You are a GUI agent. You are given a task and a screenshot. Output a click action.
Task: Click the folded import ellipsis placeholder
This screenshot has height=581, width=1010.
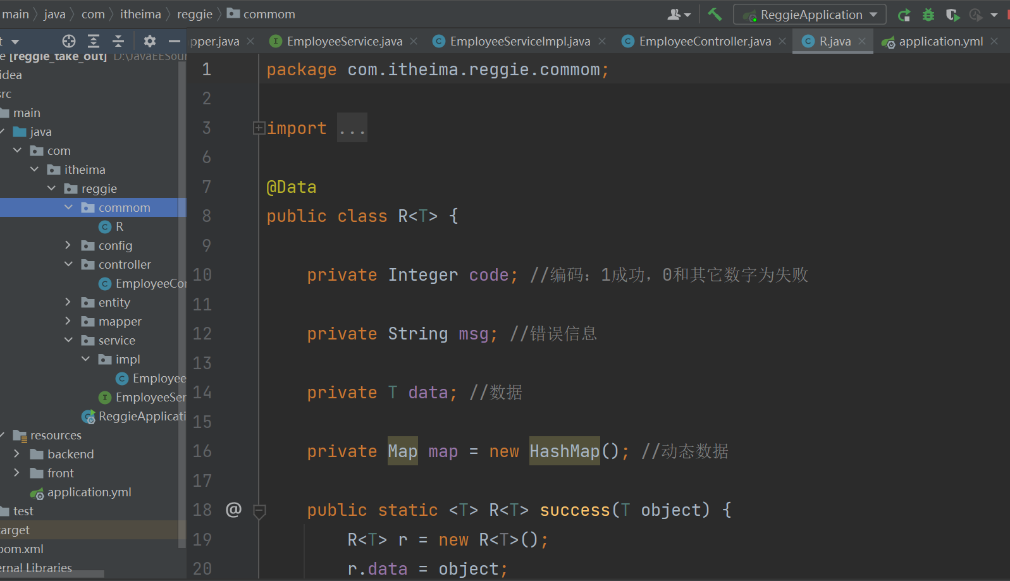[x=352, y=128]
